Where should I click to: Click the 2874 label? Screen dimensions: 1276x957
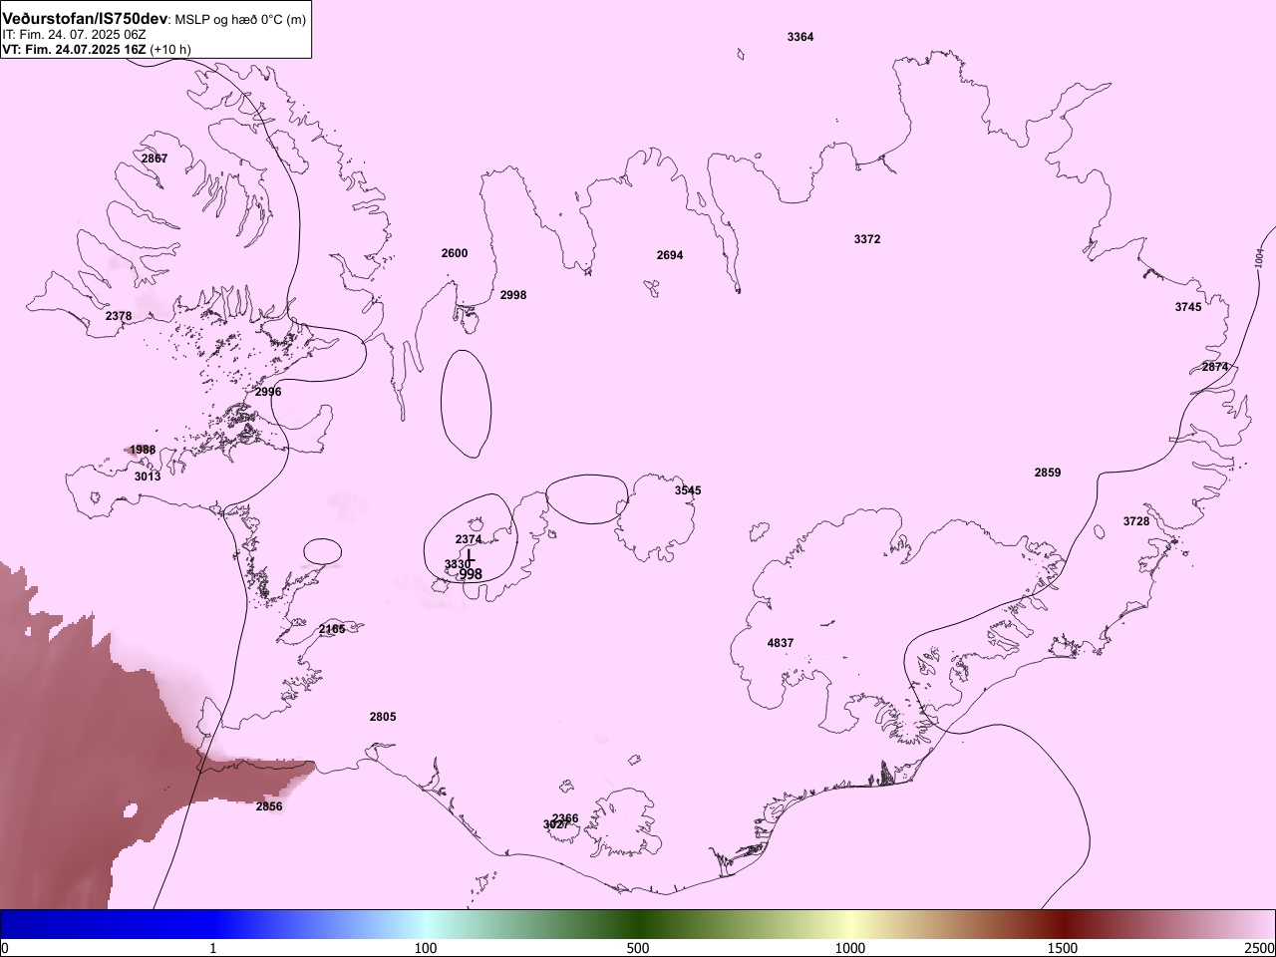click(x=1215, y=367)
